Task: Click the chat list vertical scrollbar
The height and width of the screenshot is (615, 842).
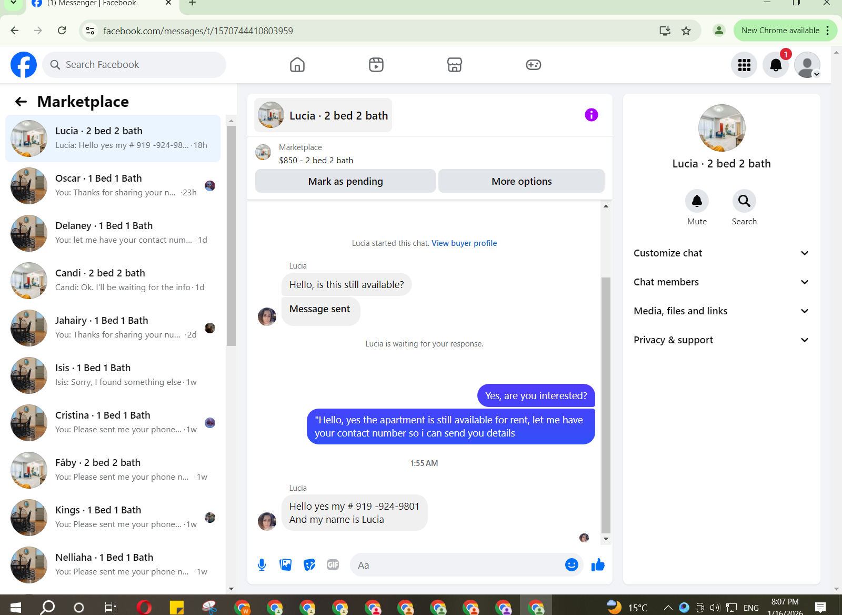Action: pyautogui.click(x=231, y=235)
